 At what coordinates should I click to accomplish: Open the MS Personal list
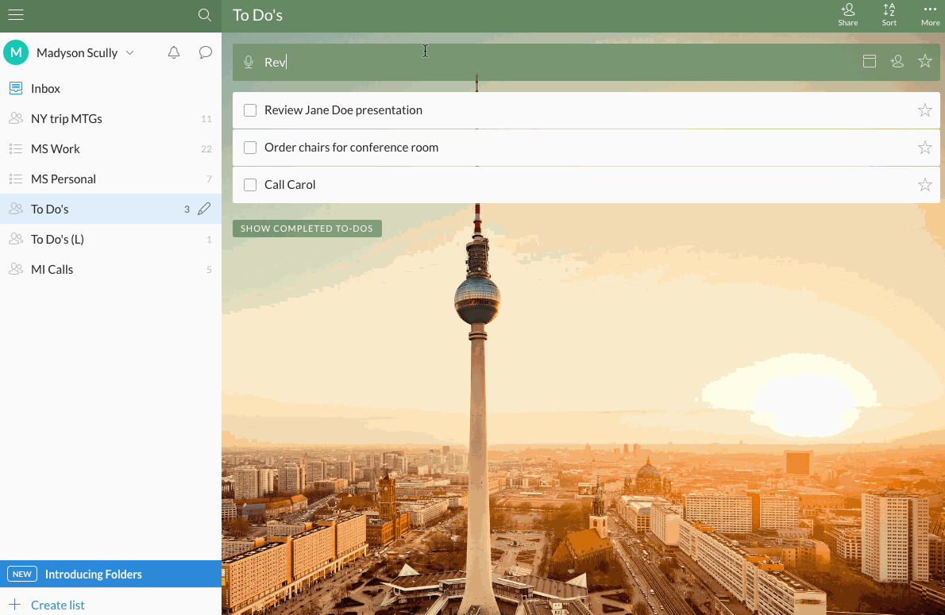[x=111, y=179]
